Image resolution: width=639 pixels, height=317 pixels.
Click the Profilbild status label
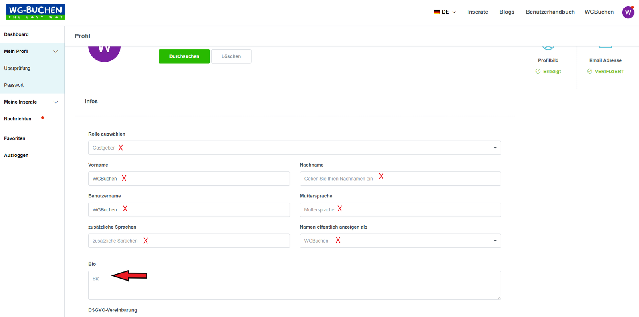[548, 60]
